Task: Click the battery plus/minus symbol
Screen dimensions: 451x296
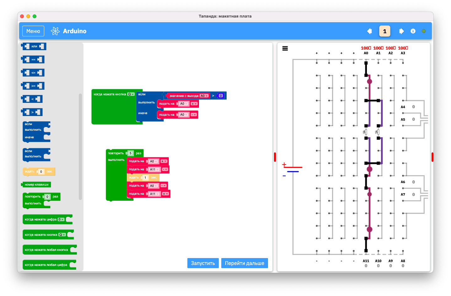Action: (x=292, y=169)
